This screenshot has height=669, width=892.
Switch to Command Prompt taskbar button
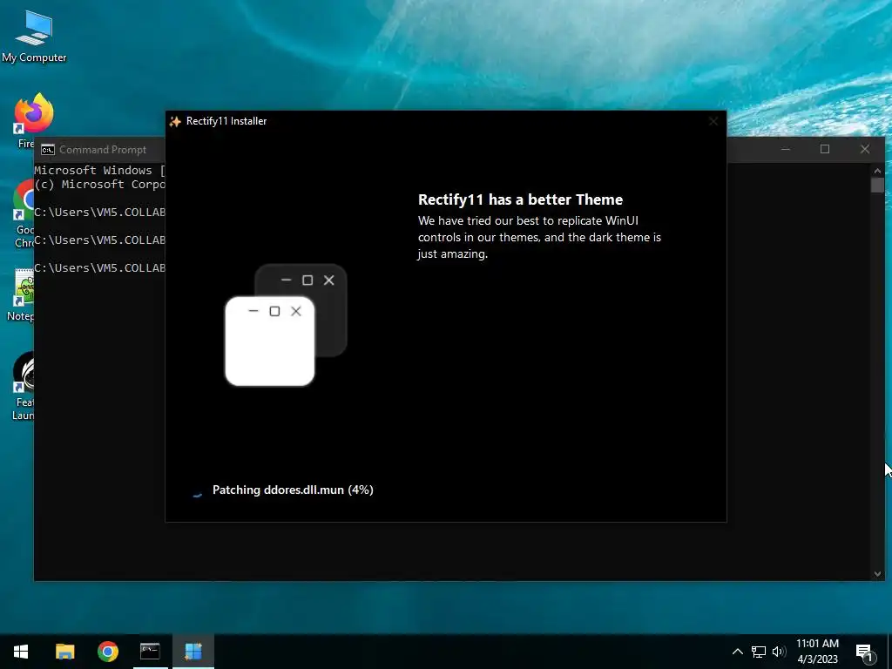[x=150, y=652]
